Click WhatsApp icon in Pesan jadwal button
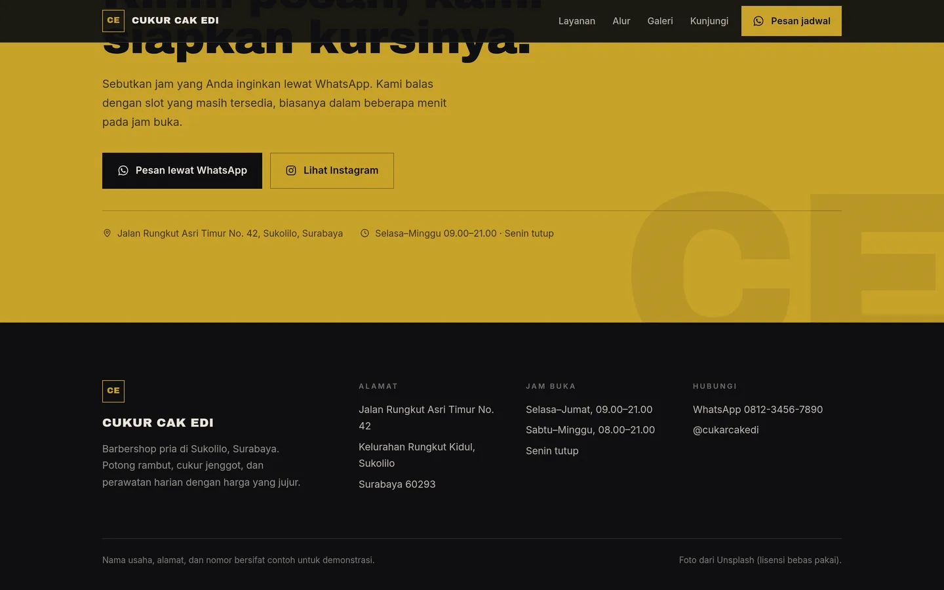 point(758,21)
